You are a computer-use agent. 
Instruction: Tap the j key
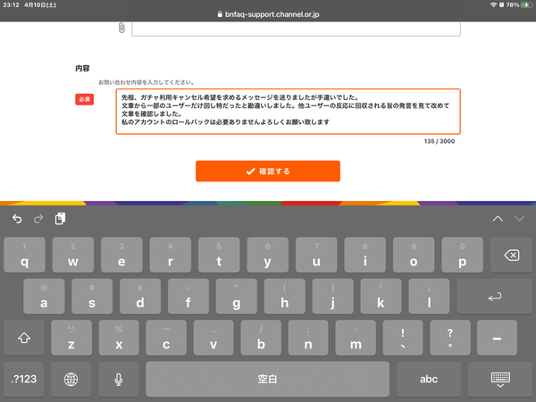pos(332,297)
